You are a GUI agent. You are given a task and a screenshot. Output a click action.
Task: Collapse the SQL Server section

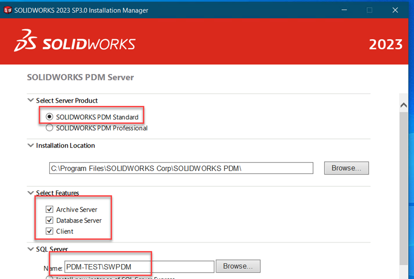click(31, 249)
